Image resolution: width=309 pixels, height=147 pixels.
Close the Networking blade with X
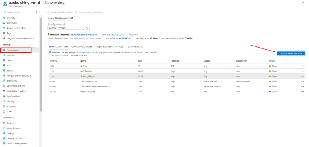tap(303, 3)
